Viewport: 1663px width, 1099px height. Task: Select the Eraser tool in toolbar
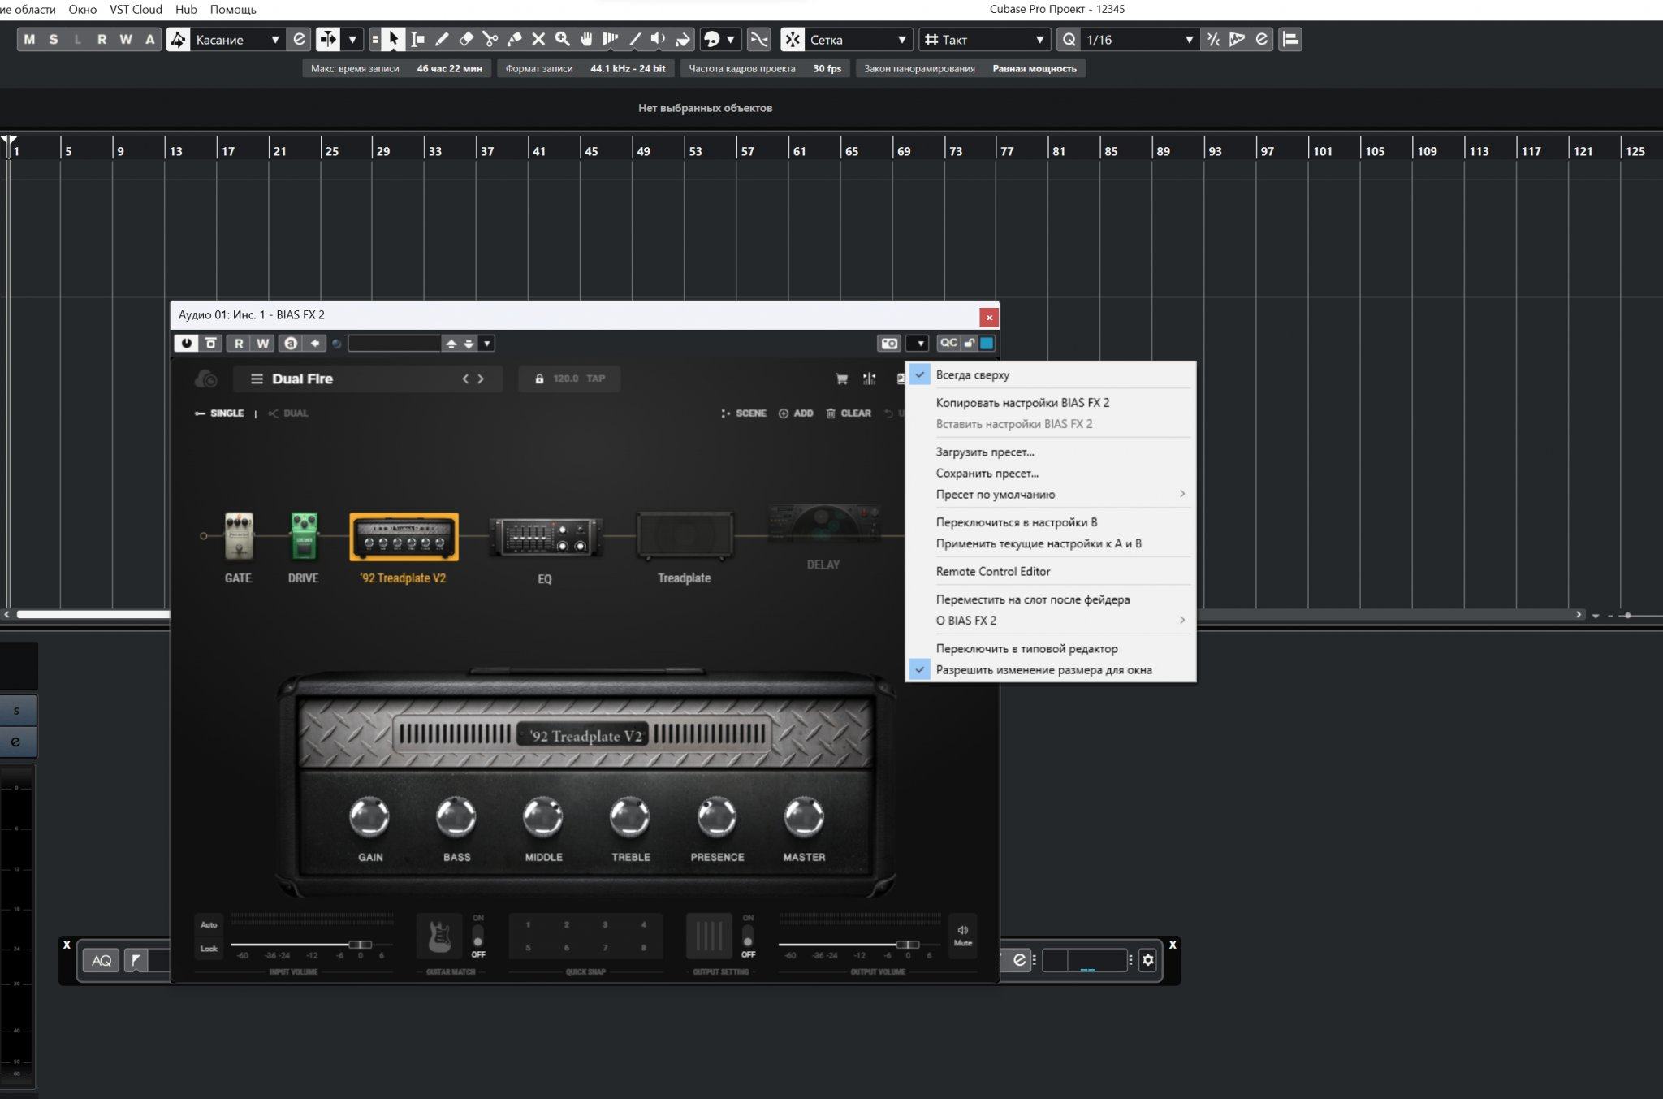click(x=466, y=39)
